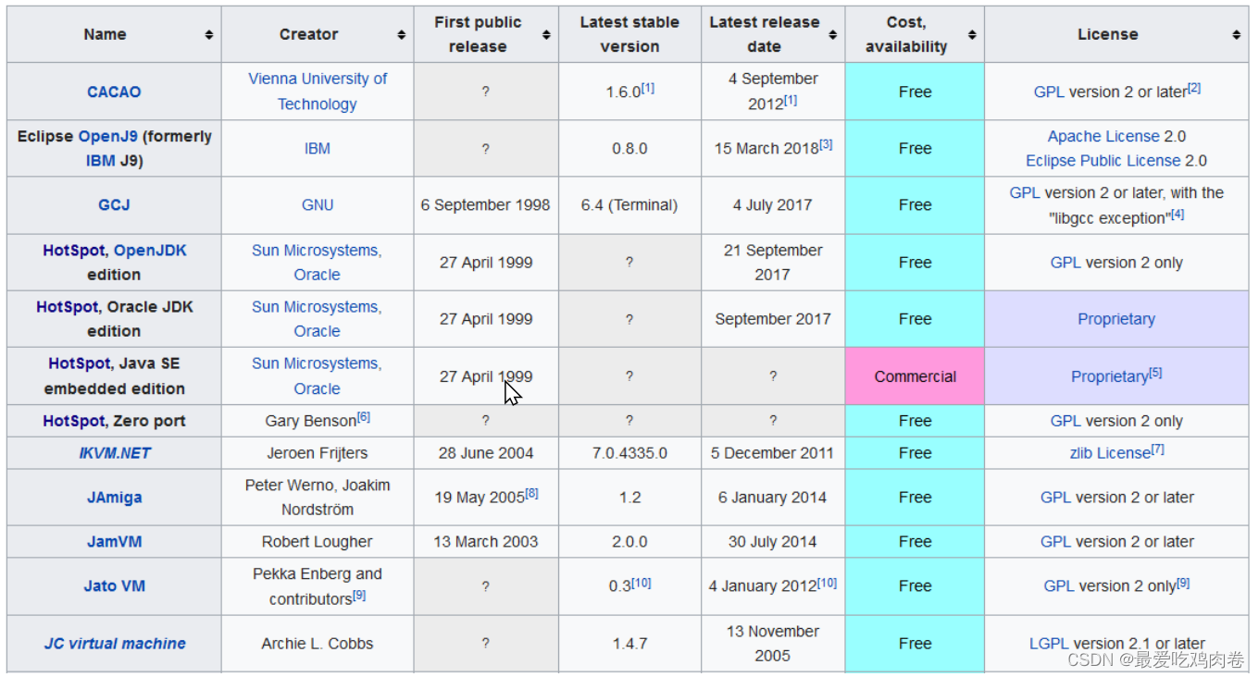The image size is (1259, 677).
Task: Sort by Cost, availability arrows
Action: click(972, 34)
